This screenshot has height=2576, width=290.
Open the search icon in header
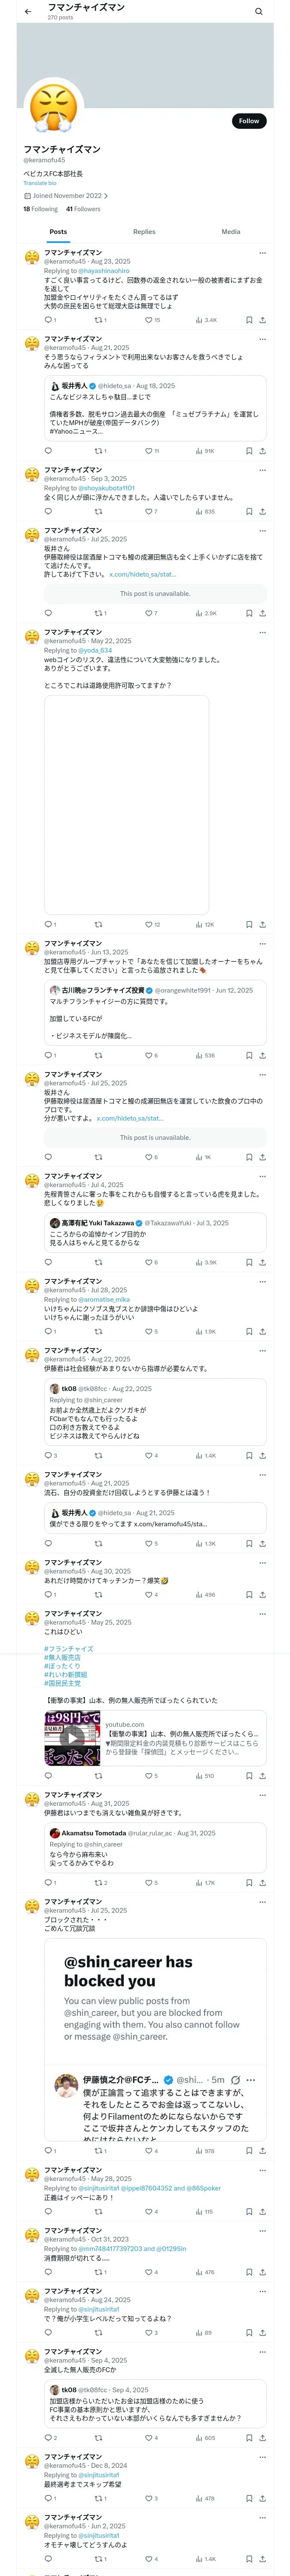258,12
